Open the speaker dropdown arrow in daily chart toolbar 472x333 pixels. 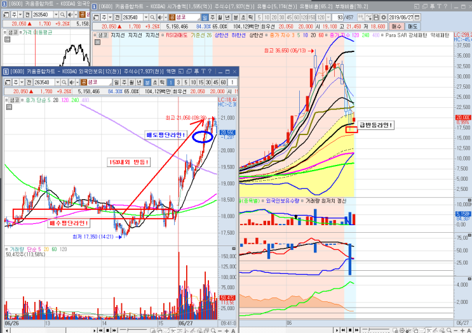pos(166,17)
